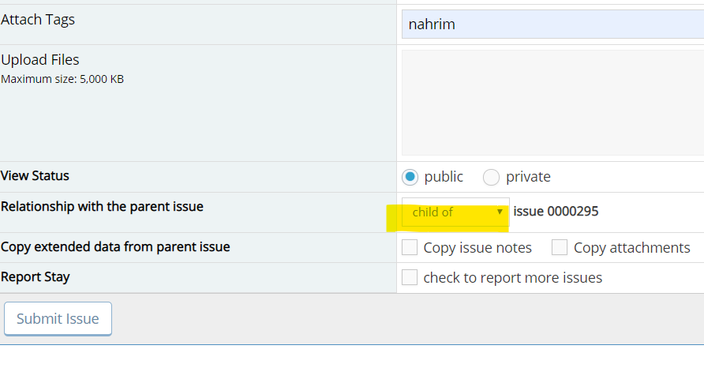Select the public view status radio button
The image size is (704, 368).
[x=410, y=177]
